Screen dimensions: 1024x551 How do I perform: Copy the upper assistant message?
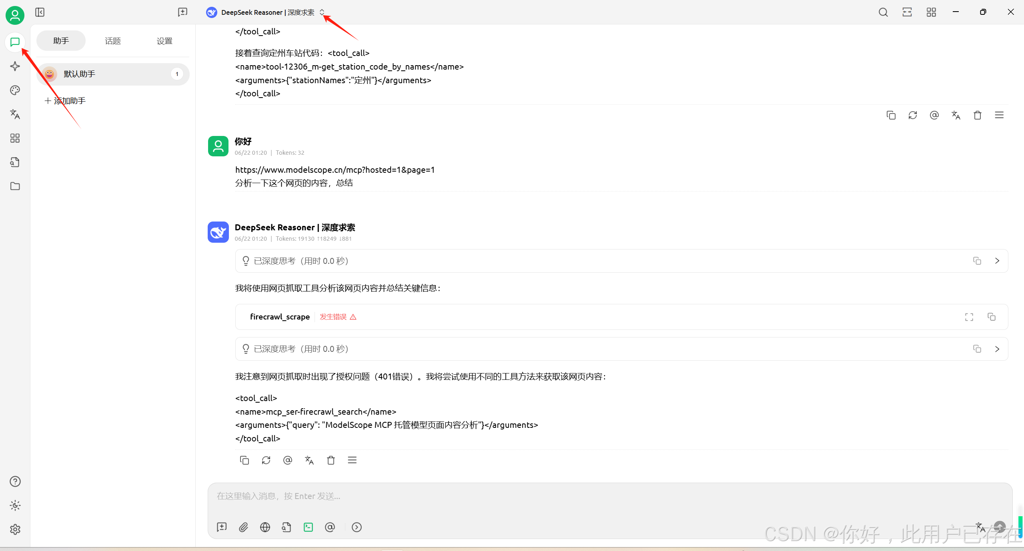pos(891,115)
